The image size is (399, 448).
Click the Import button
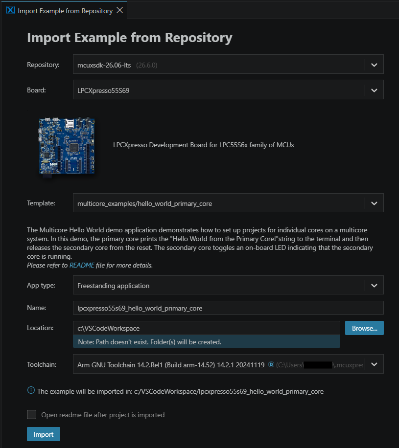point(44,434)
